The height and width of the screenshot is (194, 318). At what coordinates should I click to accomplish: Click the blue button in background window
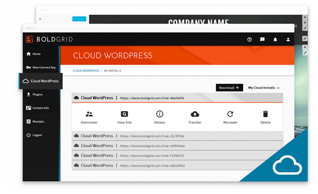[79, 19]
